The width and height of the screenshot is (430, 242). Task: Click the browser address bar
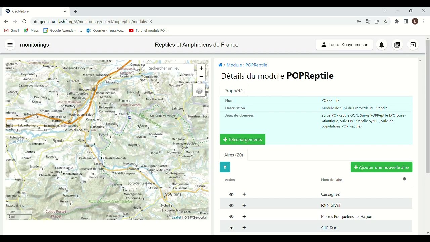pyautogui.click(x=195, y=22)
